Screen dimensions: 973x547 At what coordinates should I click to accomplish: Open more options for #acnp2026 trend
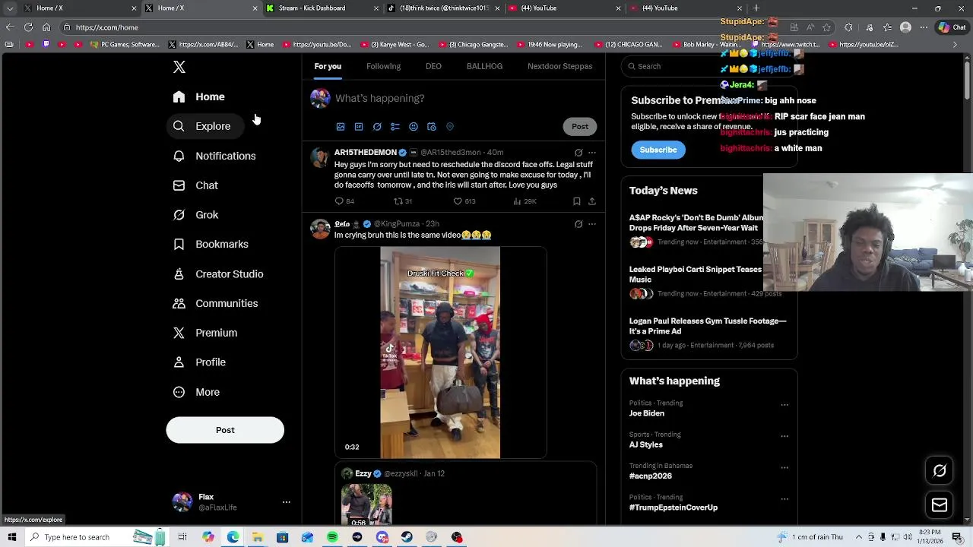pyautogui.click(x=784, y=467)
